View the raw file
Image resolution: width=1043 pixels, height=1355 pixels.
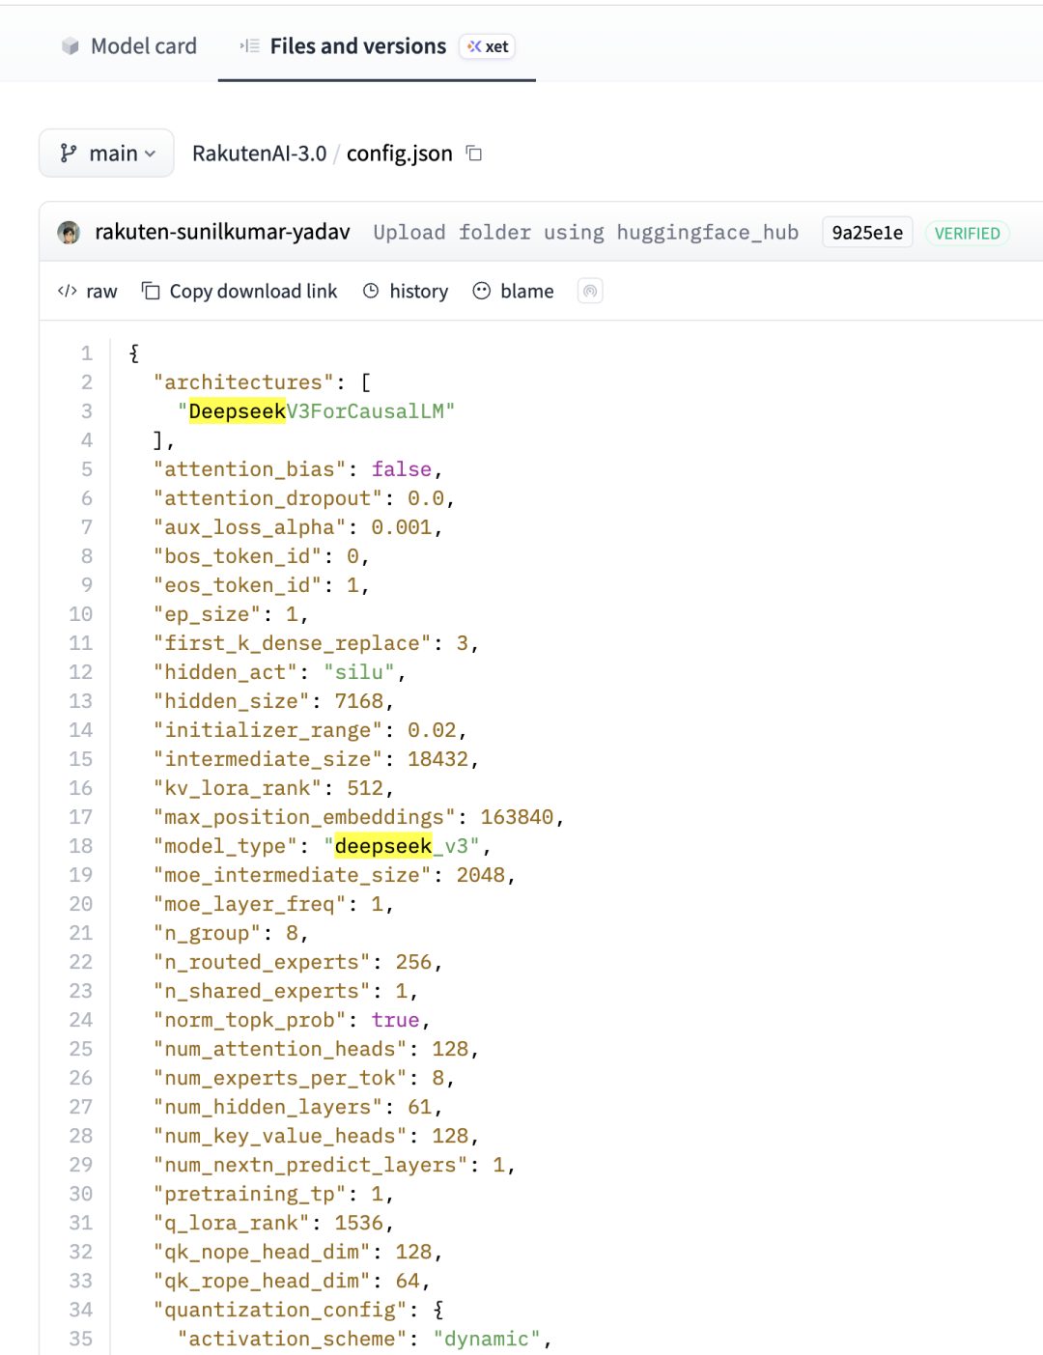87,292
